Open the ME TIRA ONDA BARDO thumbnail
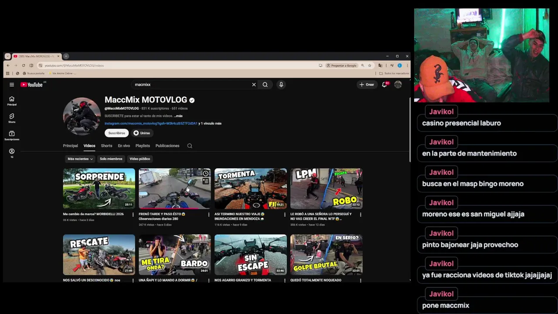 (x=175, y=255)
